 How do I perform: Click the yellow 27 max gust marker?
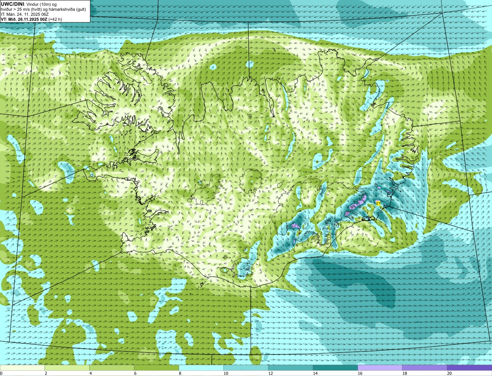point(378,203)
